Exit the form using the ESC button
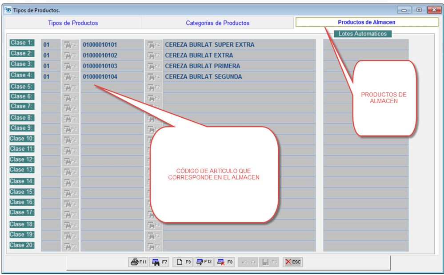 click(x=292, y=262)
